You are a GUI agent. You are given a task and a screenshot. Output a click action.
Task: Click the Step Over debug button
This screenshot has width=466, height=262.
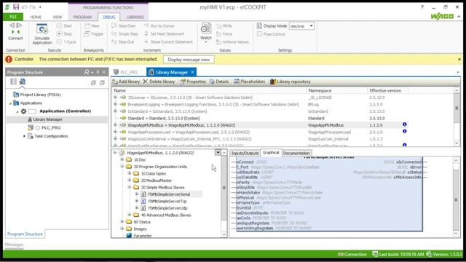pyautogui.click(x=124, y=26)
